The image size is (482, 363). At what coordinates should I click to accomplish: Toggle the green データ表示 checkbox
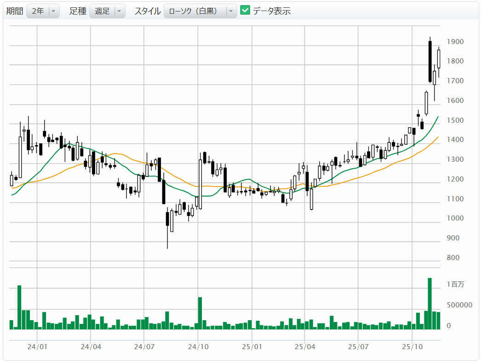point(245,10)
